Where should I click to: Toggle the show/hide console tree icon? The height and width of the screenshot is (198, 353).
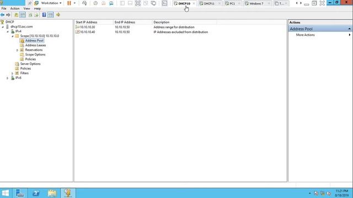coord(23,15)
